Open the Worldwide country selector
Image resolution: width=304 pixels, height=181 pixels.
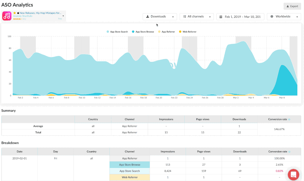point(284,17)
